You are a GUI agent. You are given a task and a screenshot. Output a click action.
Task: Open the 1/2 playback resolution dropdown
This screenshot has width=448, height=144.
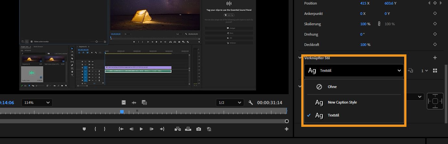click(x=230, y=103)
